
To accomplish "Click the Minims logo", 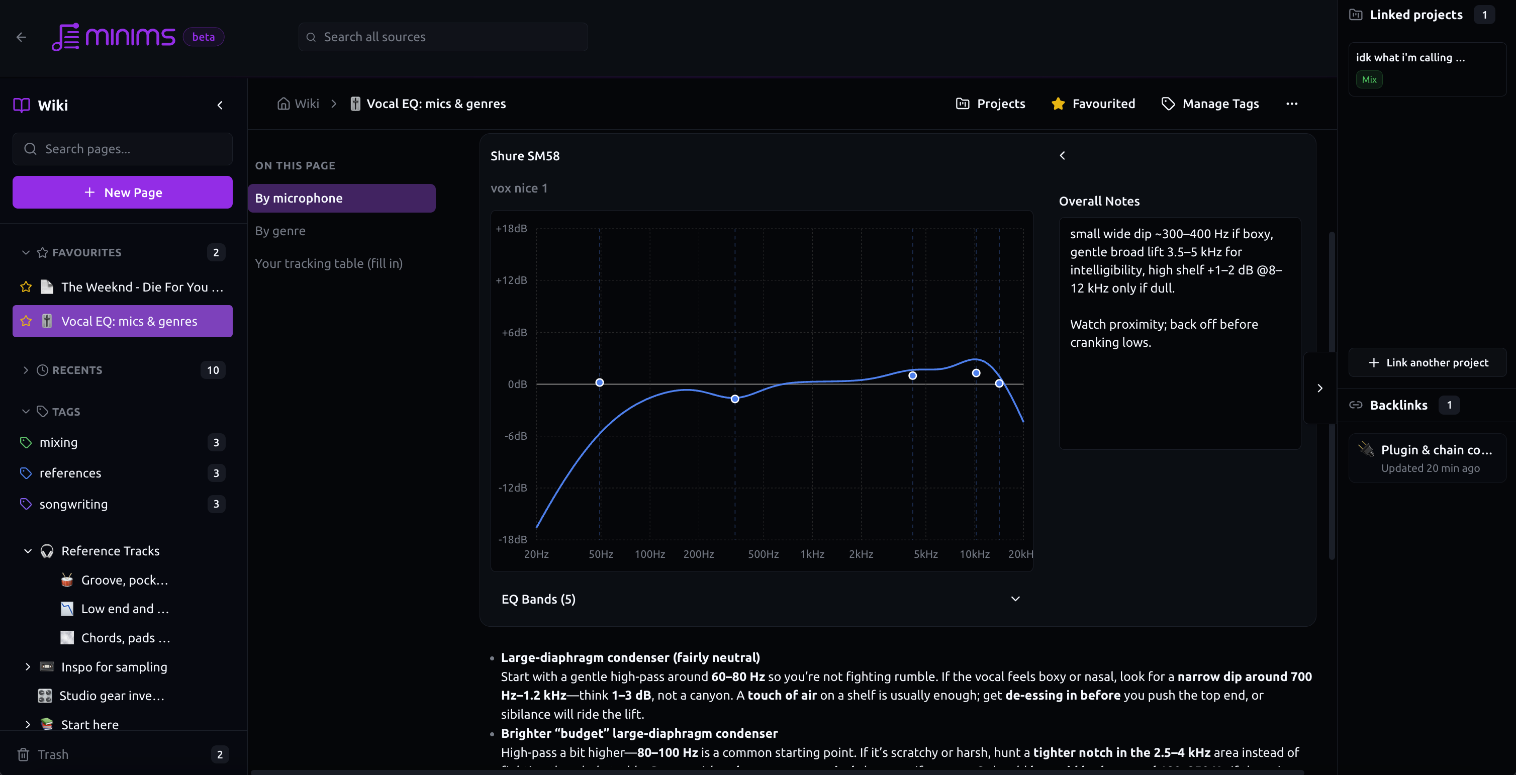I will coord(114,37).
